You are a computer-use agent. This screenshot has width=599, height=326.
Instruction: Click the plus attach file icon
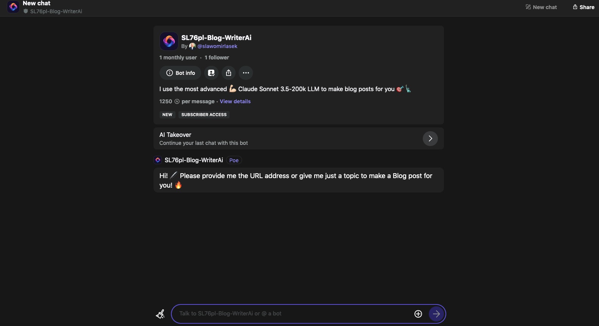pyautogui.click(x=418, y=314)
